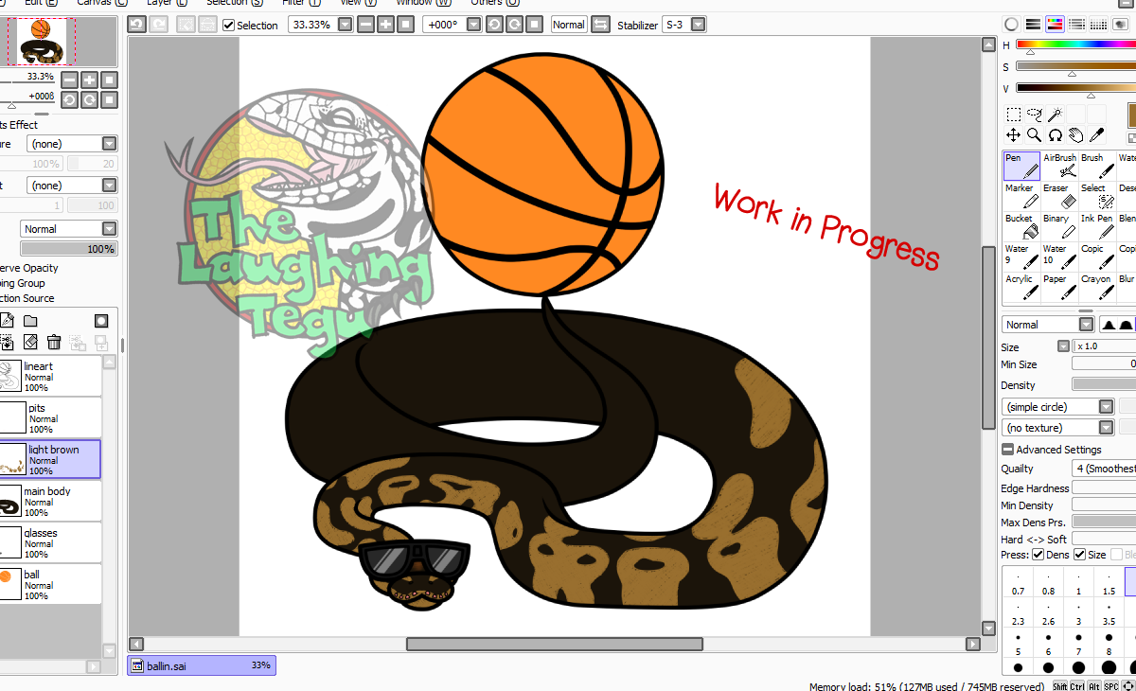Viewport: 1136px width, 691px height.
Task: Open the brush mode Normal dropdown
Action: (1048, 325)
